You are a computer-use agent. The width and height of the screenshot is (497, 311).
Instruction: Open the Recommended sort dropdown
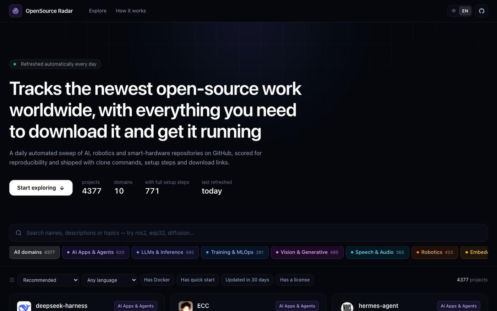[x=48, y=280]
